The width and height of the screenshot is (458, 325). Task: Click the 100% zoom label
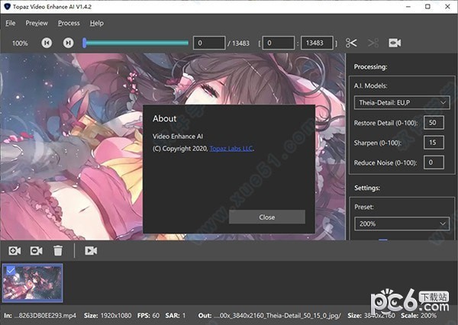pos(20,43)
